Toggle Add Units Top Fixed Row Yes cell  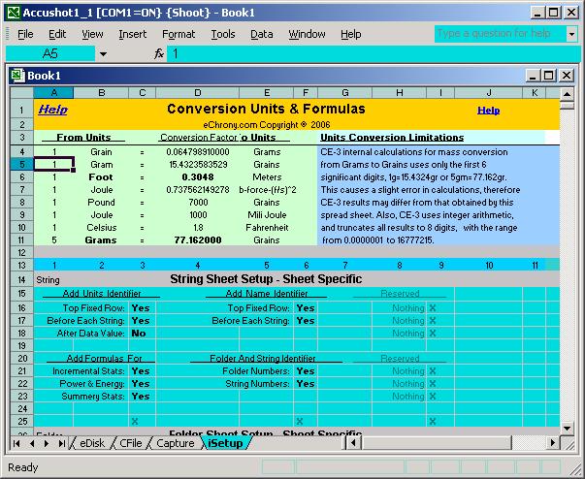click(142, 308)
